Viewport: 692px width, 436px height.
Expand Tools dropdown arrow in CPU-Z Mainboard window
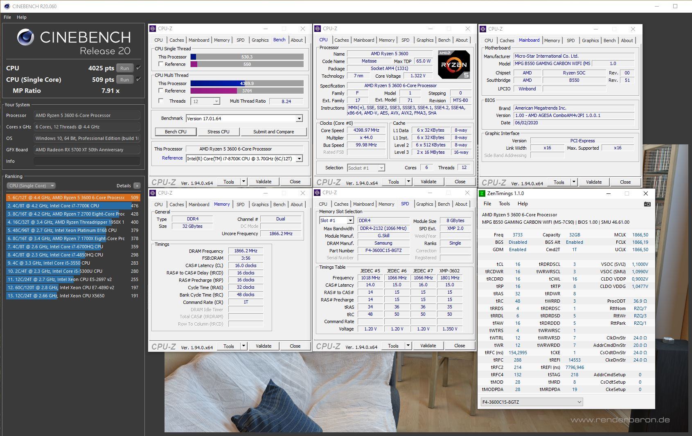[574, 182]
